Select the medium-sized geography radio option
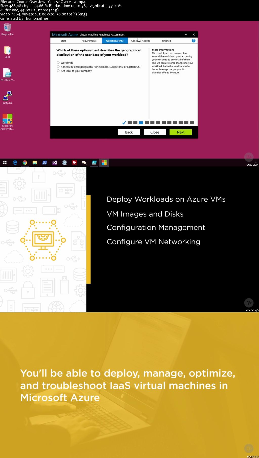This screenshot has height=458, width=259. click(x=58, y=67)
